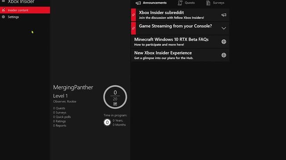Open Minecraft Windows 10 RTX Beta FAQs
Viewport: 286px width, 160px height.
(180, 42)
